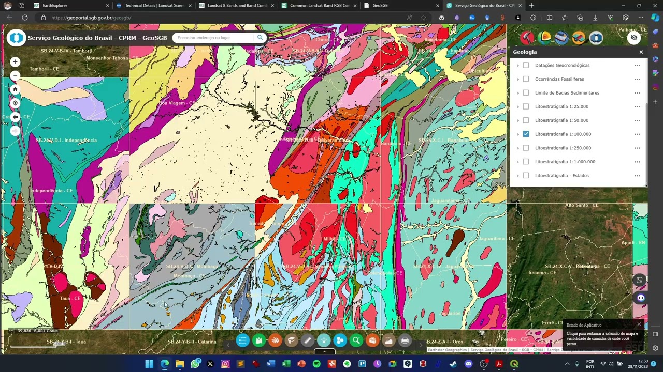Click the browser address bar URL
Screen dimensions: 663x372
coord(91,18)
